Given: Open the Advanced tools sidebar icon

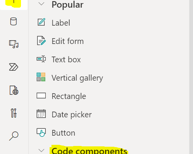Looking at the screenshot, I should 14,113.
